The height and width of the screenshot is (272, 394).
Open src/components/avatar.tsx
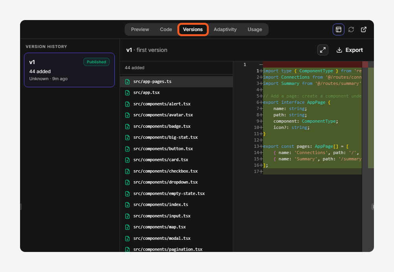click(177, 115)
